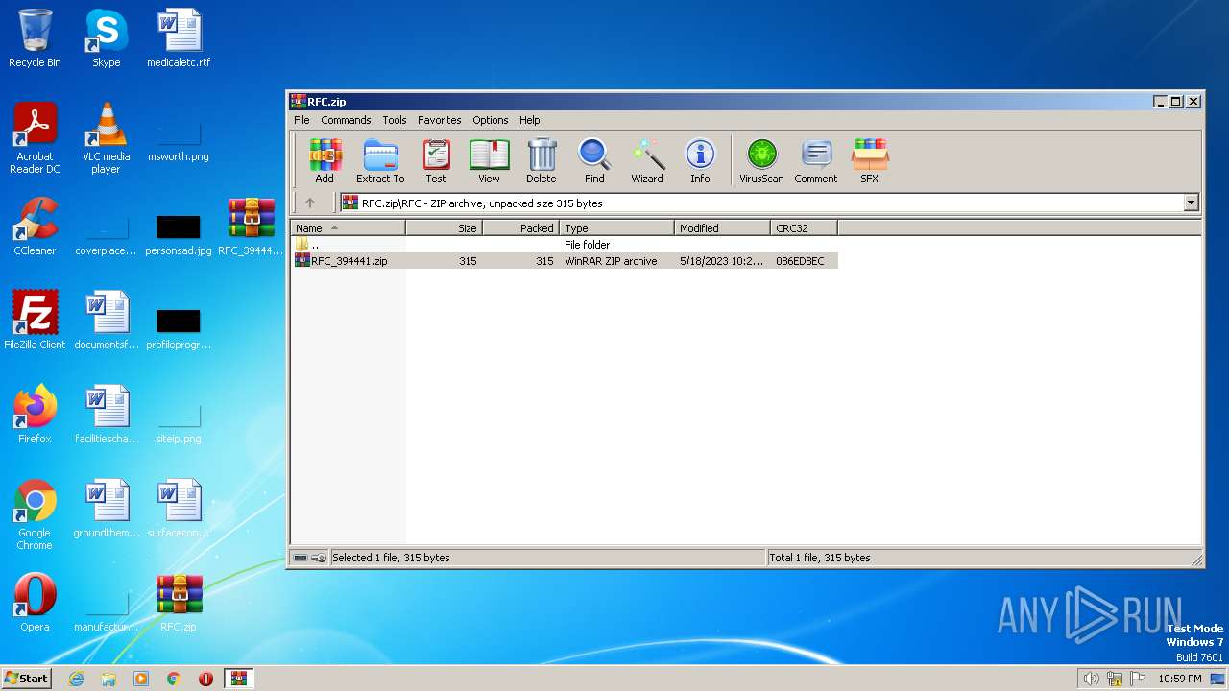The image size is (1229, 691).
Task: Click the WinRAR taskbar button
Action: pyautogui.click(x=238, y=679)
